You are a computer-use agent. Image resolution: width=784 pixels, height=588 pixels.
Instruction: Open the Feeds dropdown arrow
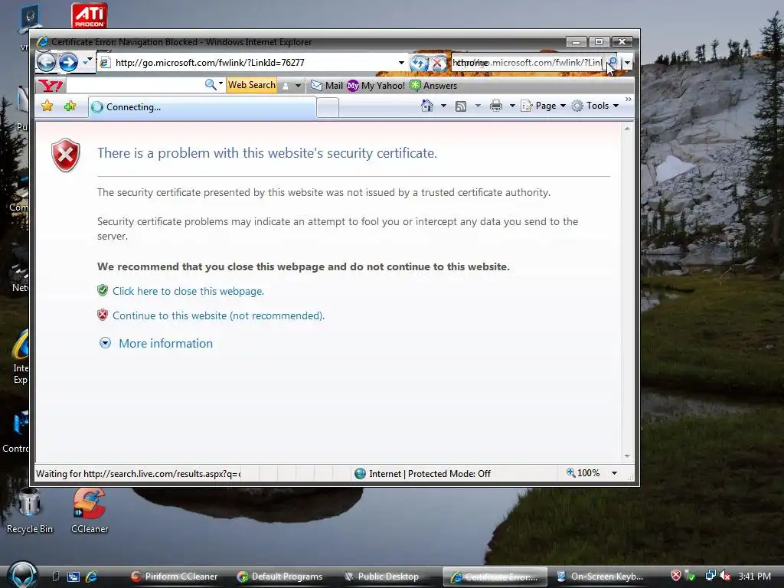(478, 106)
